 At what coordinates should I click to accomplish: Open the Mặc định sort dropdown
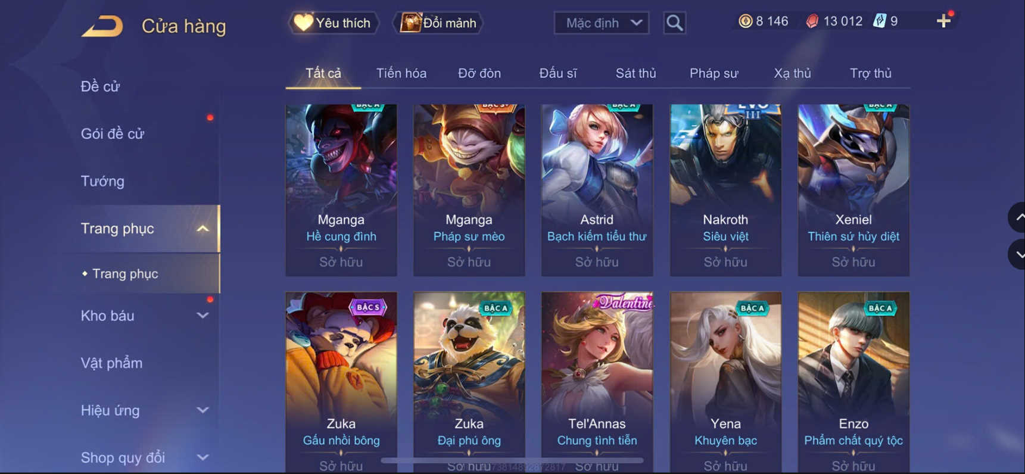[602, 23]
